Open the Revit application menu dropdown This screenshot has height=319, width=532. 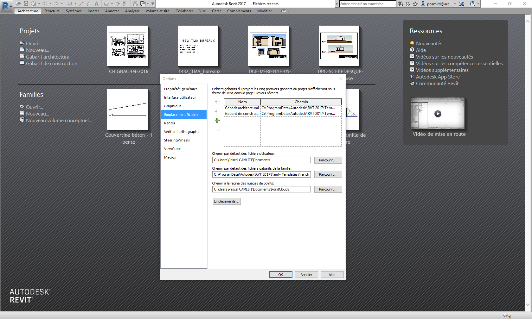tap(6, 6)
